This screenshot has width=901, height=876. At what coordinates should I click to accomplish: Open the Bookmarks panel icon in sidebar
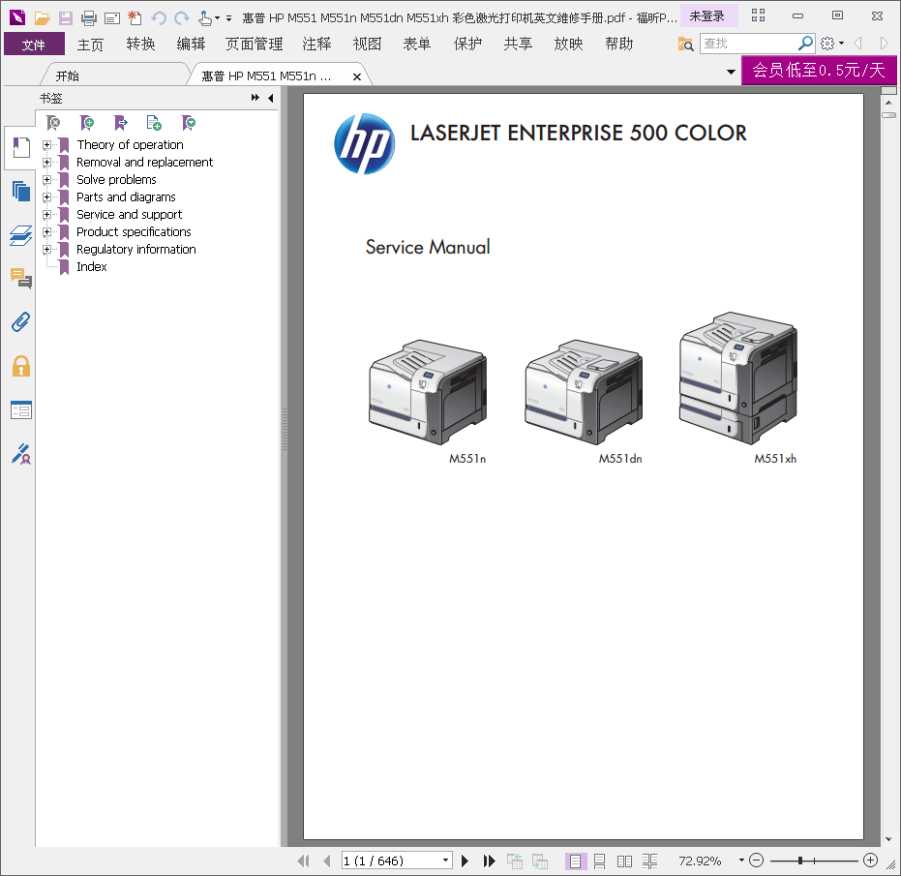pos(20,148)
